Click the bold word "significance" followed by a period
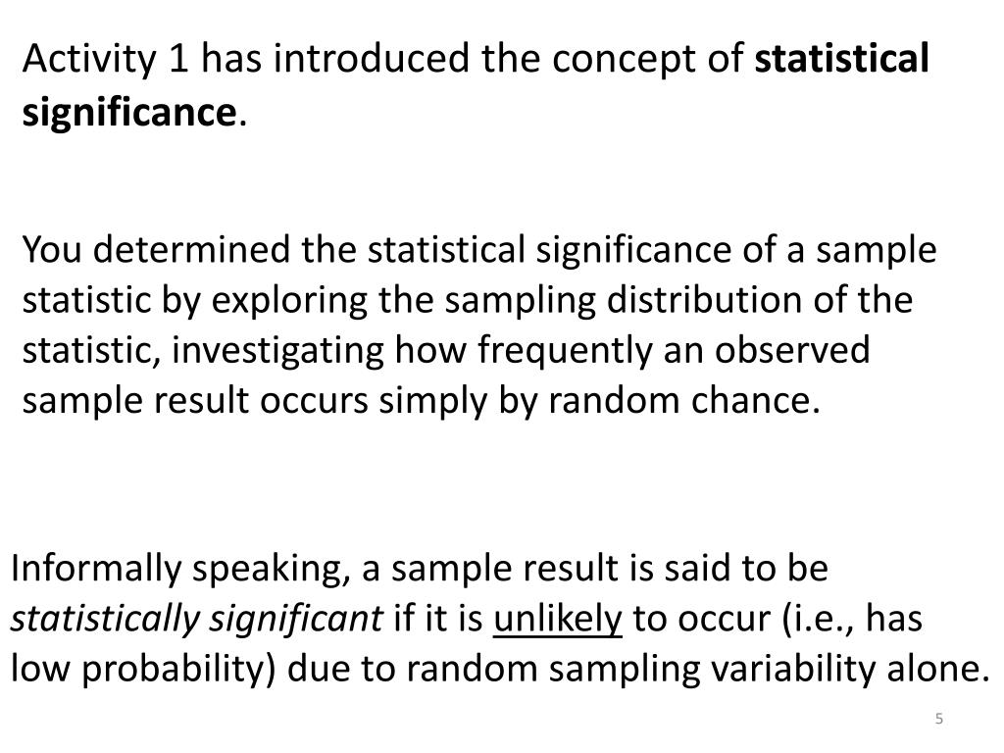Image resolution: width=1004 pixels, height=753 pixels. 130,114
